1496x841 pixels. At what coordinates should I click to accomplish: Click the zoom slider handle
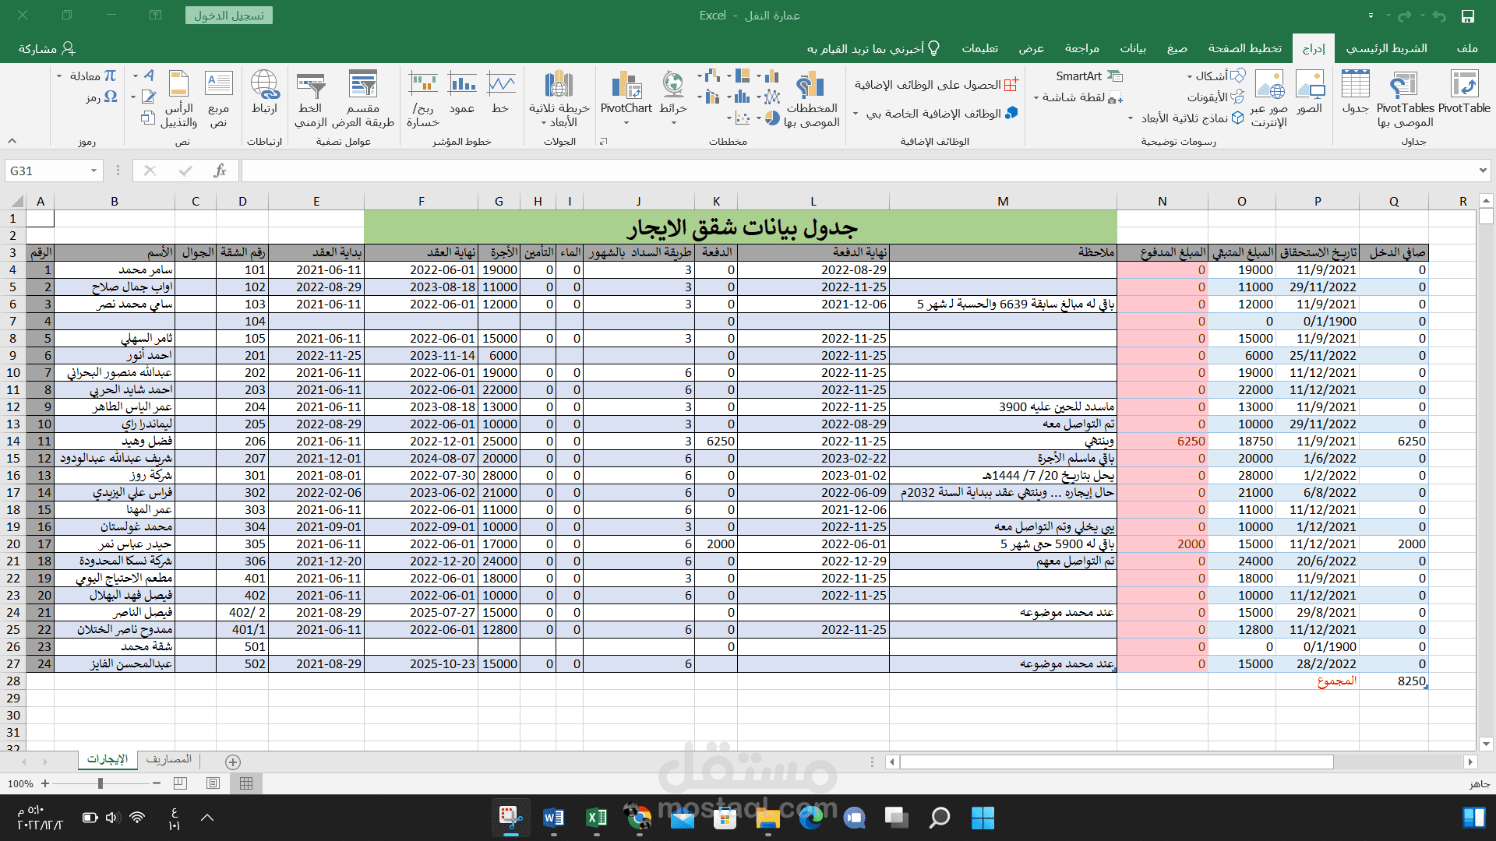coord(101,783)
